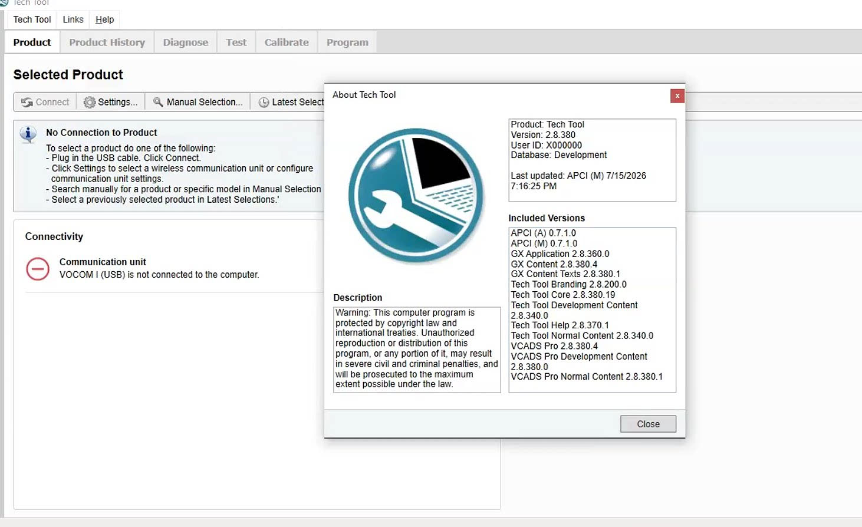This screenshot has width=862, height=527.
Task: Select Tech Tool Development Content entry
Action: click(574, 310)
